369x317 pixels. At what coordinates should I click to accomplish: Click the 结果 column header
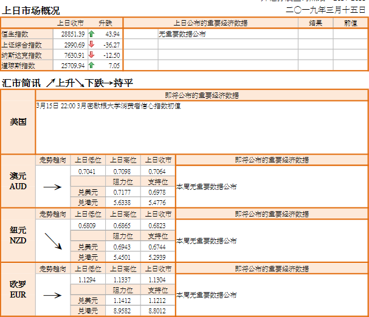316,23
